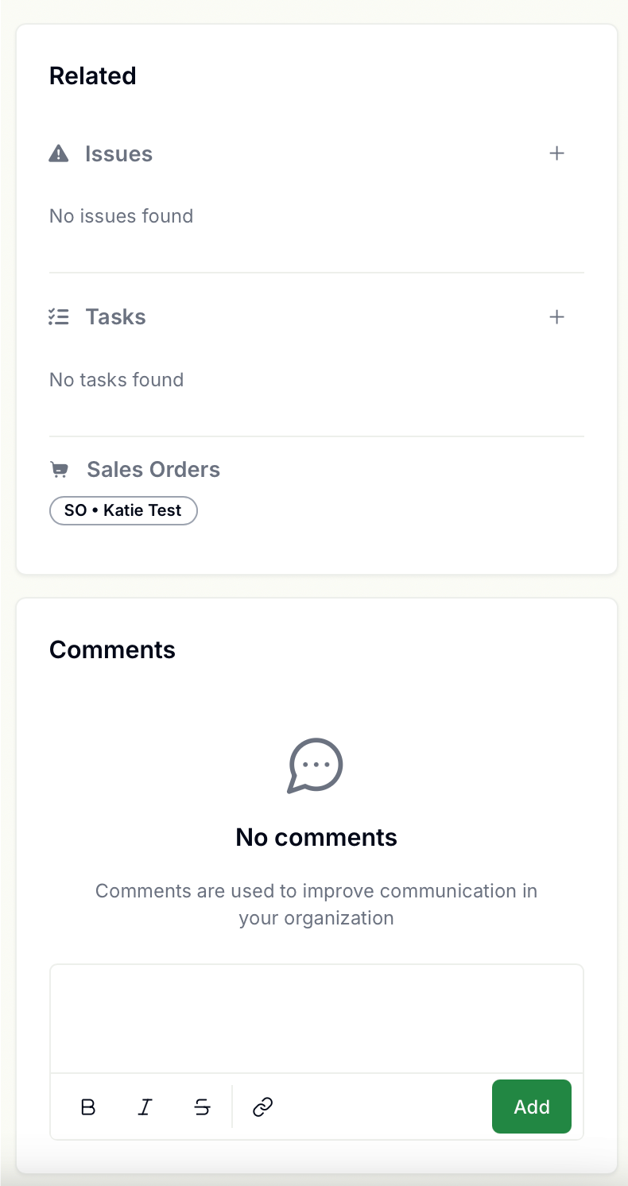The height and width of the screenshot is (1186, 628).
Task: Click the Tasks checklist icon
Action: [x=59, y=317]
